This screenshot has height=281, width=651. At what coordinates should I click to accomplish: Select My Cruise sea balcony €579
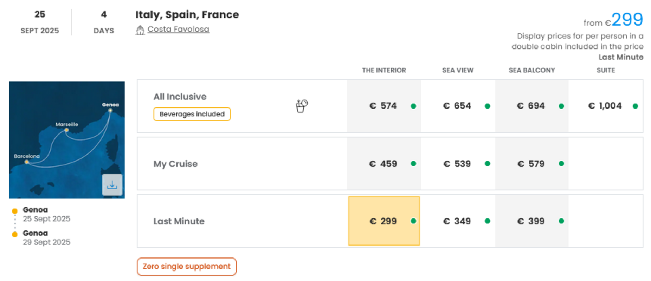click(531, 164)
